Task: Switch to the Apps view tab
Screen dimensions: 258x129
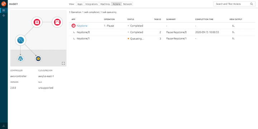Action: 80,4
